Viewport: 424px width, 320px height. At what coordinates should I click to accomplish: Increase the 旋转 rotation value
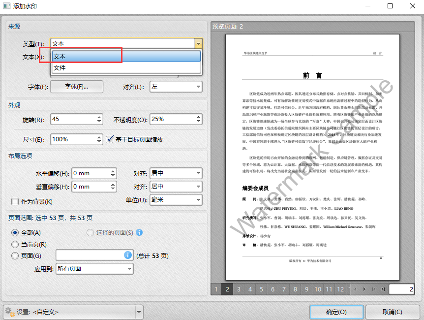point(99,117)
